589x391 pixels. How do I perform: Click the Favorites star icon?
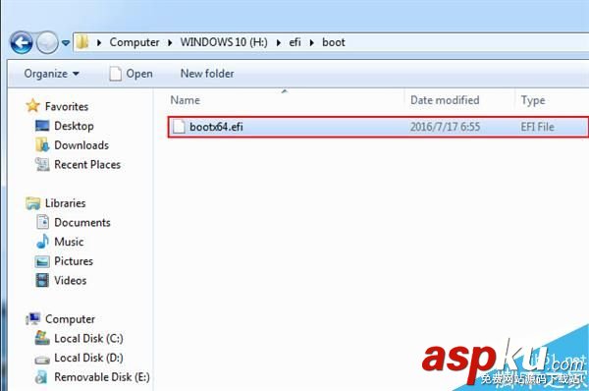pos(32,106)
